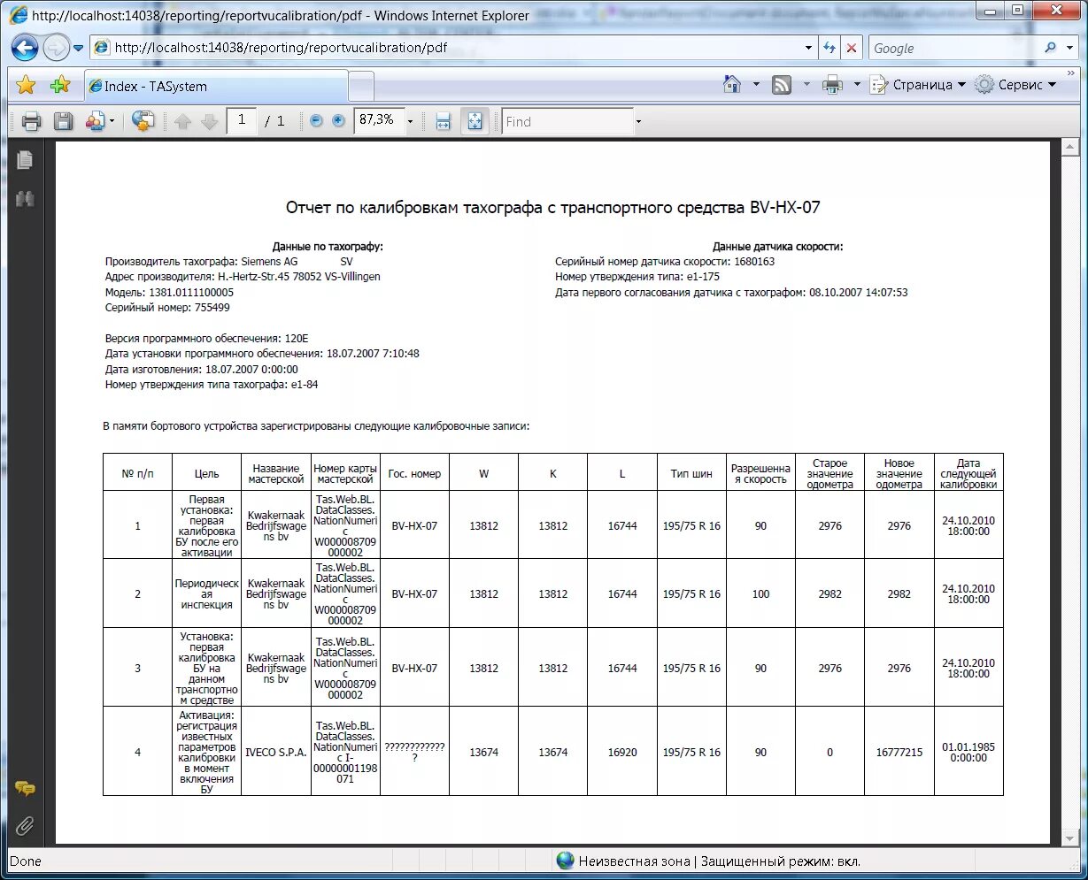This screenshot has width=1088, height=880.
Task: Click the report title about BV-HX-07
Action: coord(553,207)
